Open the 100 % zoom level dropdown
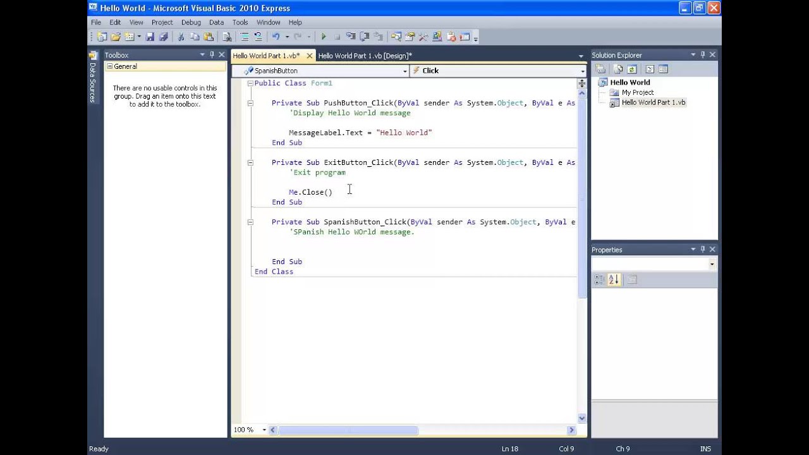The image size is (809, 455). 264,430
